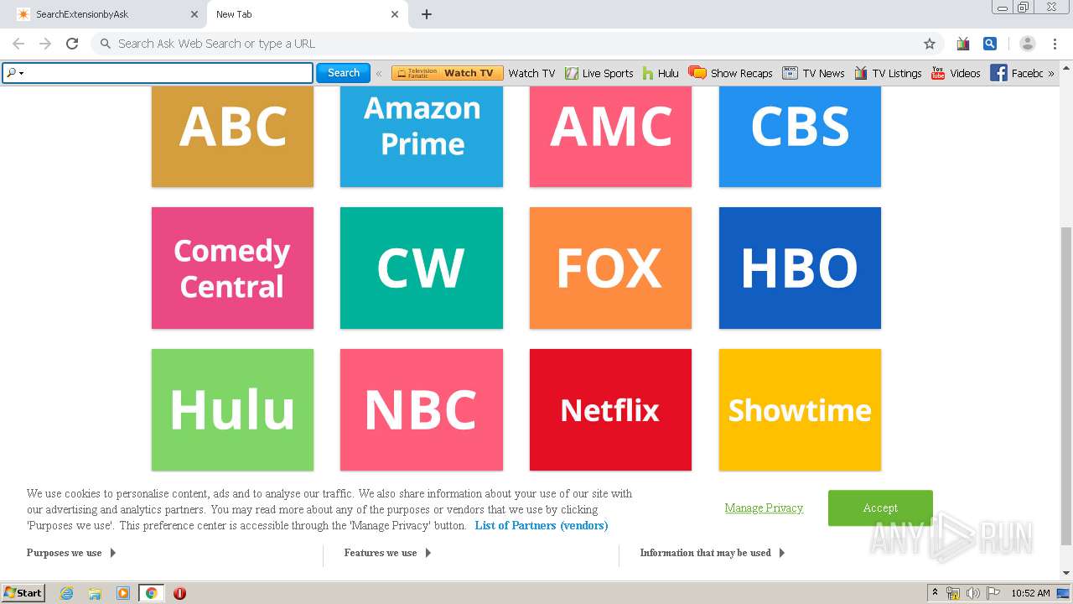
Task: Select the FOX channel tile
Action: [610, 268]
